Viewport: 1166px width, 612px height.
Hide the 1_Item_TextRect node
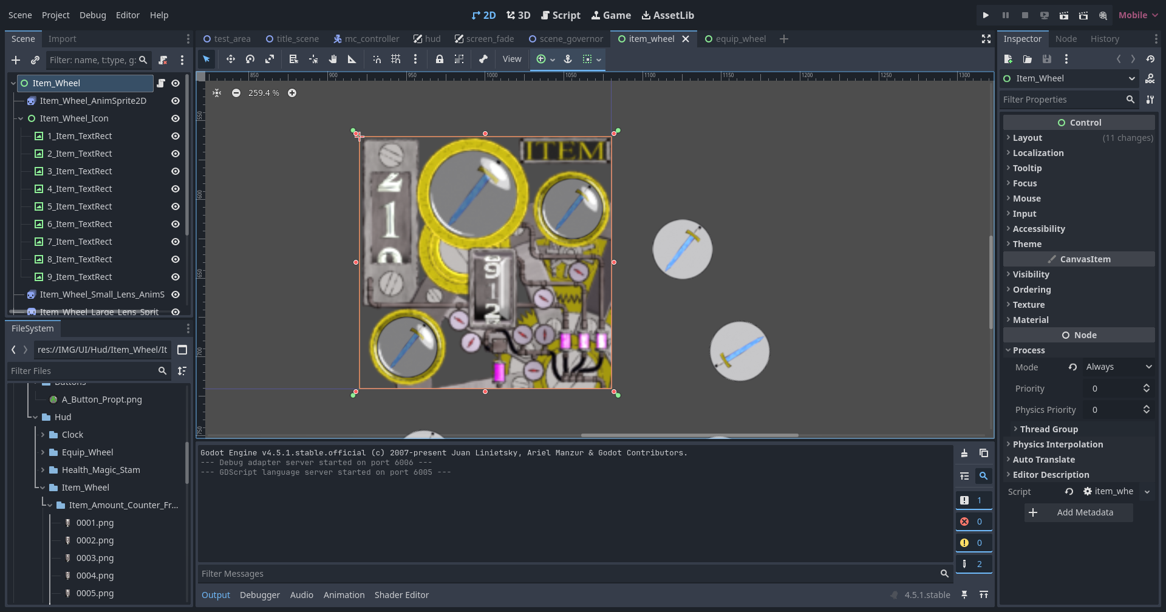176,136
